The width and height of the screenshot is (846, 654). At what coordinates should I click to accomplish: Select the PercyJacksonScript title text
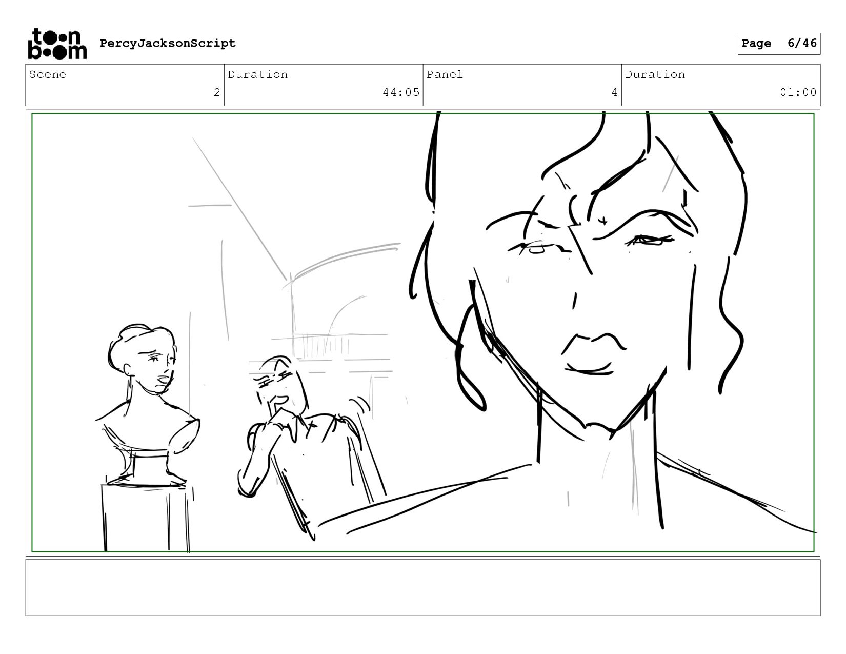point(168,43)
